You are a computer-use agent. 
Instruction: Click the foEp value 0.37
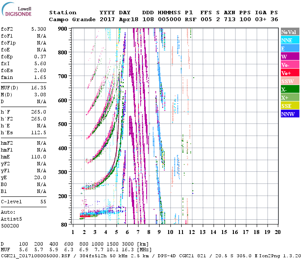pyautogui.click(x=40, y=57)
